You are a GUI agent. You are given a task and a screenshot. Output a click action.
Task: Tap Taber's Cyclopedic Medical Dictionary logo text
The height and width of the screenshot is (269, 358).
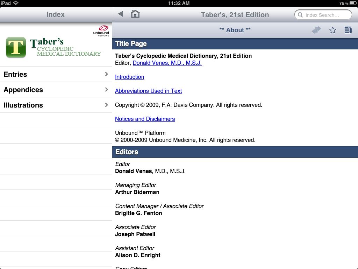[x=65, y=47]
